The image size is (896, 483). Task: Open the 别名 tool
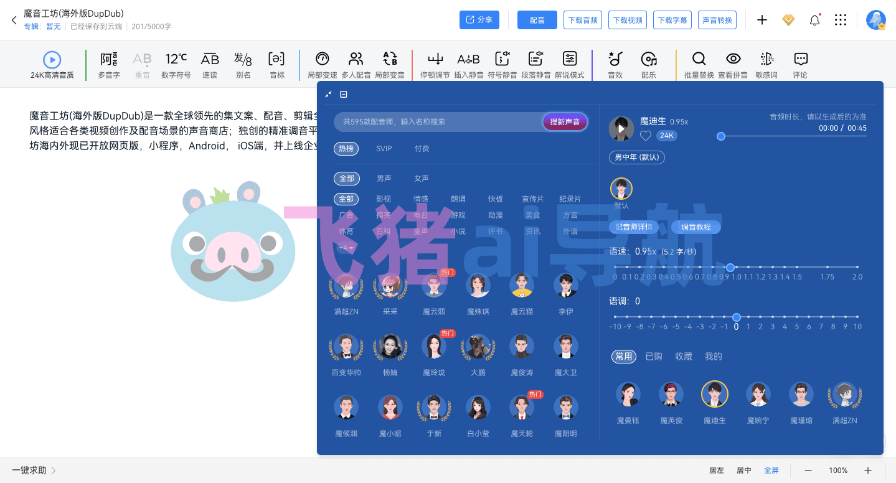(x=243, y=65)
